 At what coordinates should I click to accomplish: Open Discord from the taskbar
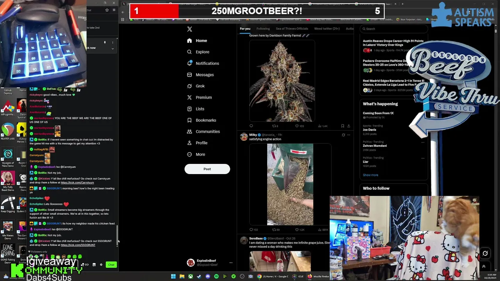(x=207, y=276)
